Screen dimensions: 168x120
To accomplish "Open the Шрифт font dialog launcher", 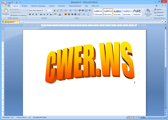I will [62, 18].
